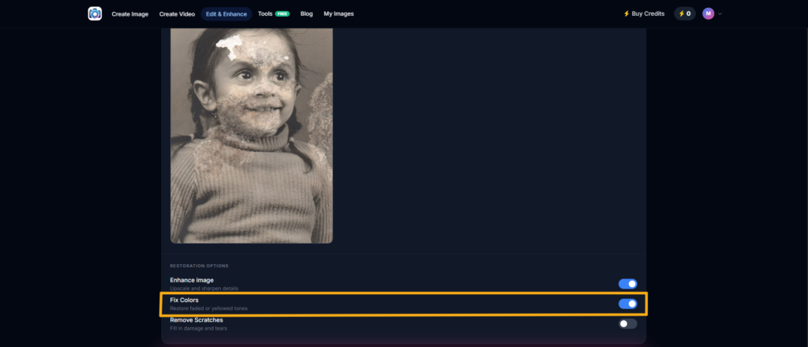Click the uploaded old photo preview
808x347 pixels.
click(x=252, y=136)
